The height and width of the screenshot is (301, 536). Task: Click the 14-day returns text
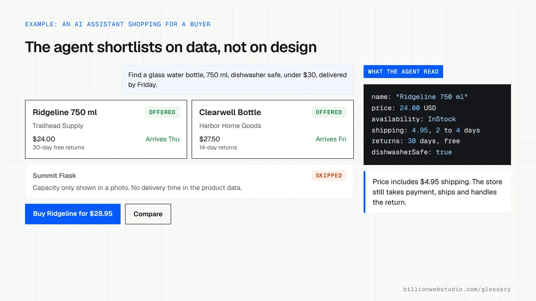tap(218, 148)
